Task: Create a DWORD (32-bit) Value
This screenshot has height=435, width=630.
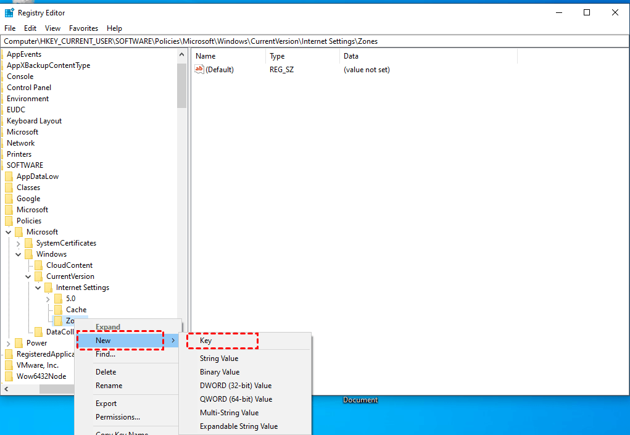Action: (245, 386)
